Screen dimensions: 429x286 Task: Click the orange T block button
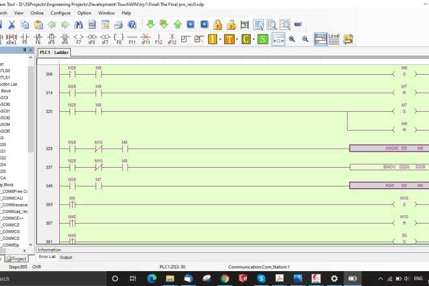click(x=229, y=39)
